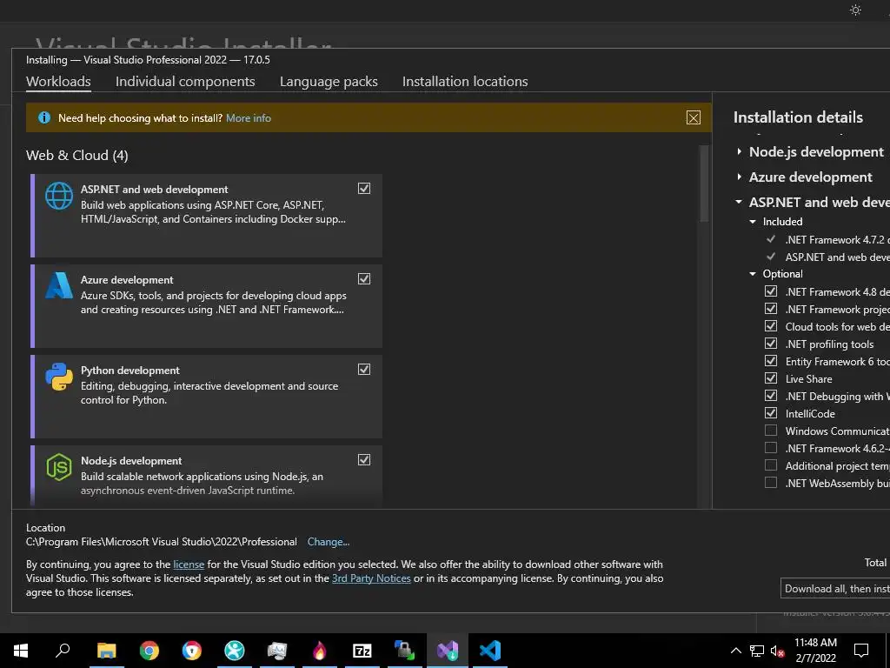
Task: Open the notification center icon
Action: pyautogui.click(x=861, y=651)
